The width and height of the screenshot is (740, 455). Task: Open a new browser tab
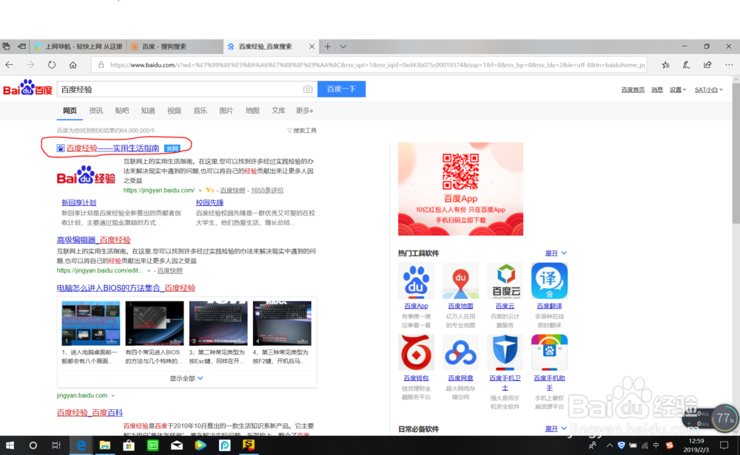tap(328, 47)
